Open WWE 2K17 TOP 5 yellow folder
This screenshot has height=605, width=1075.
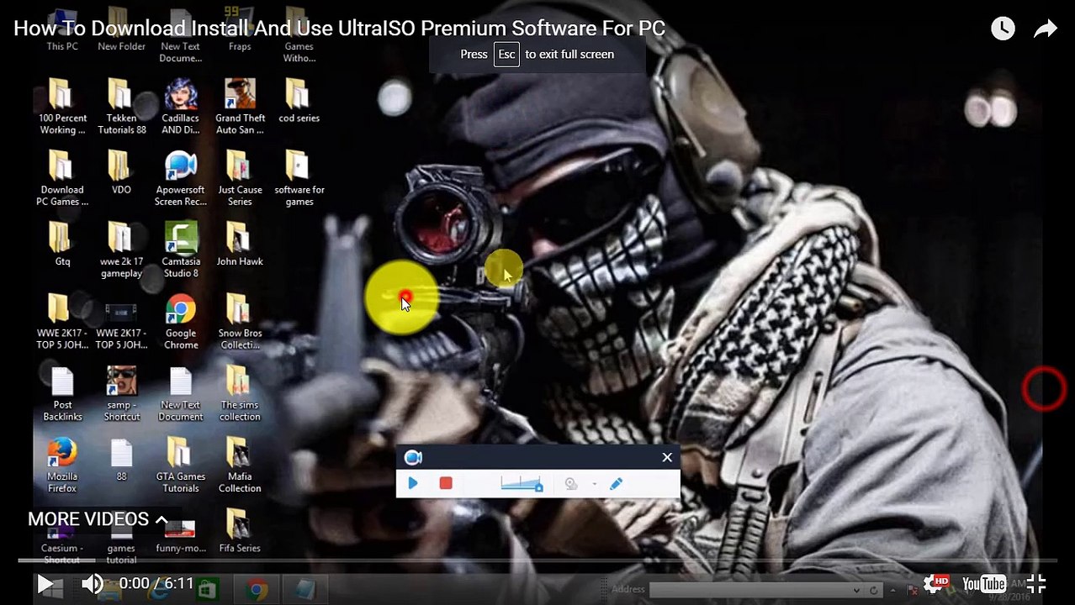62,321
